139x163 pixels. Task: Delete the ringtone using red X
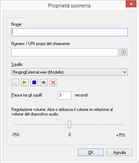pos(53,82)
